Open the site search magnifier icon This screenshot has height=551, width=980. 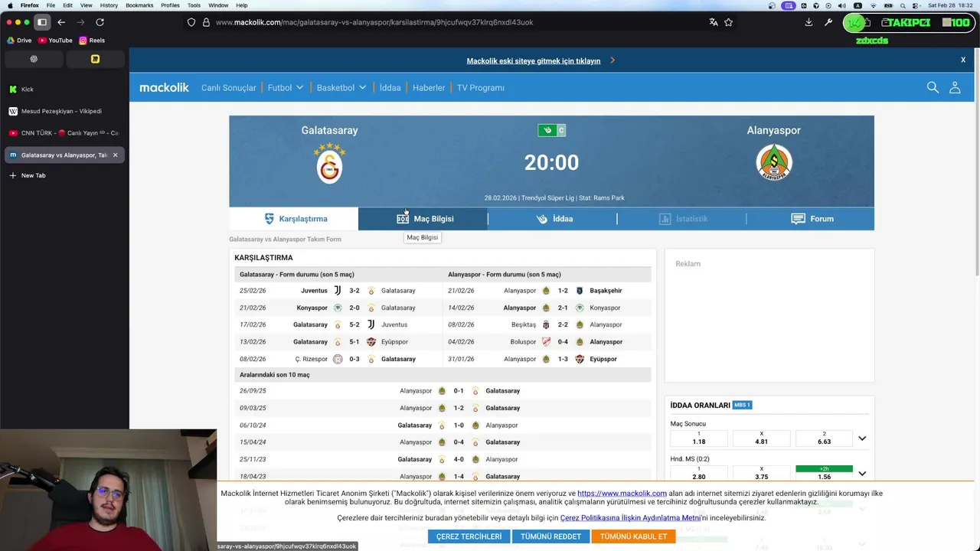(933, 87)
